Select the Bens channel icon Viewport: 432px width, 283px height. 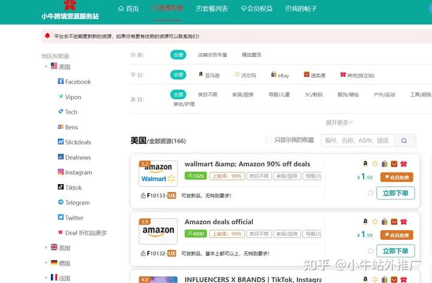click(61, 127)
